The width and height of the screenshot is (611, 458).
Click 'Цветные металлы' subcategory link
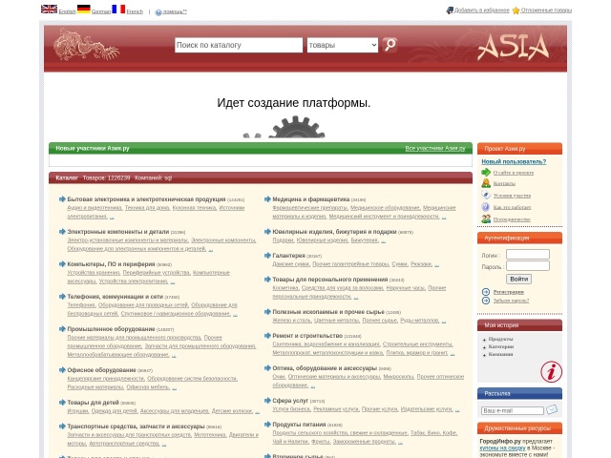[x=337, y=321]
